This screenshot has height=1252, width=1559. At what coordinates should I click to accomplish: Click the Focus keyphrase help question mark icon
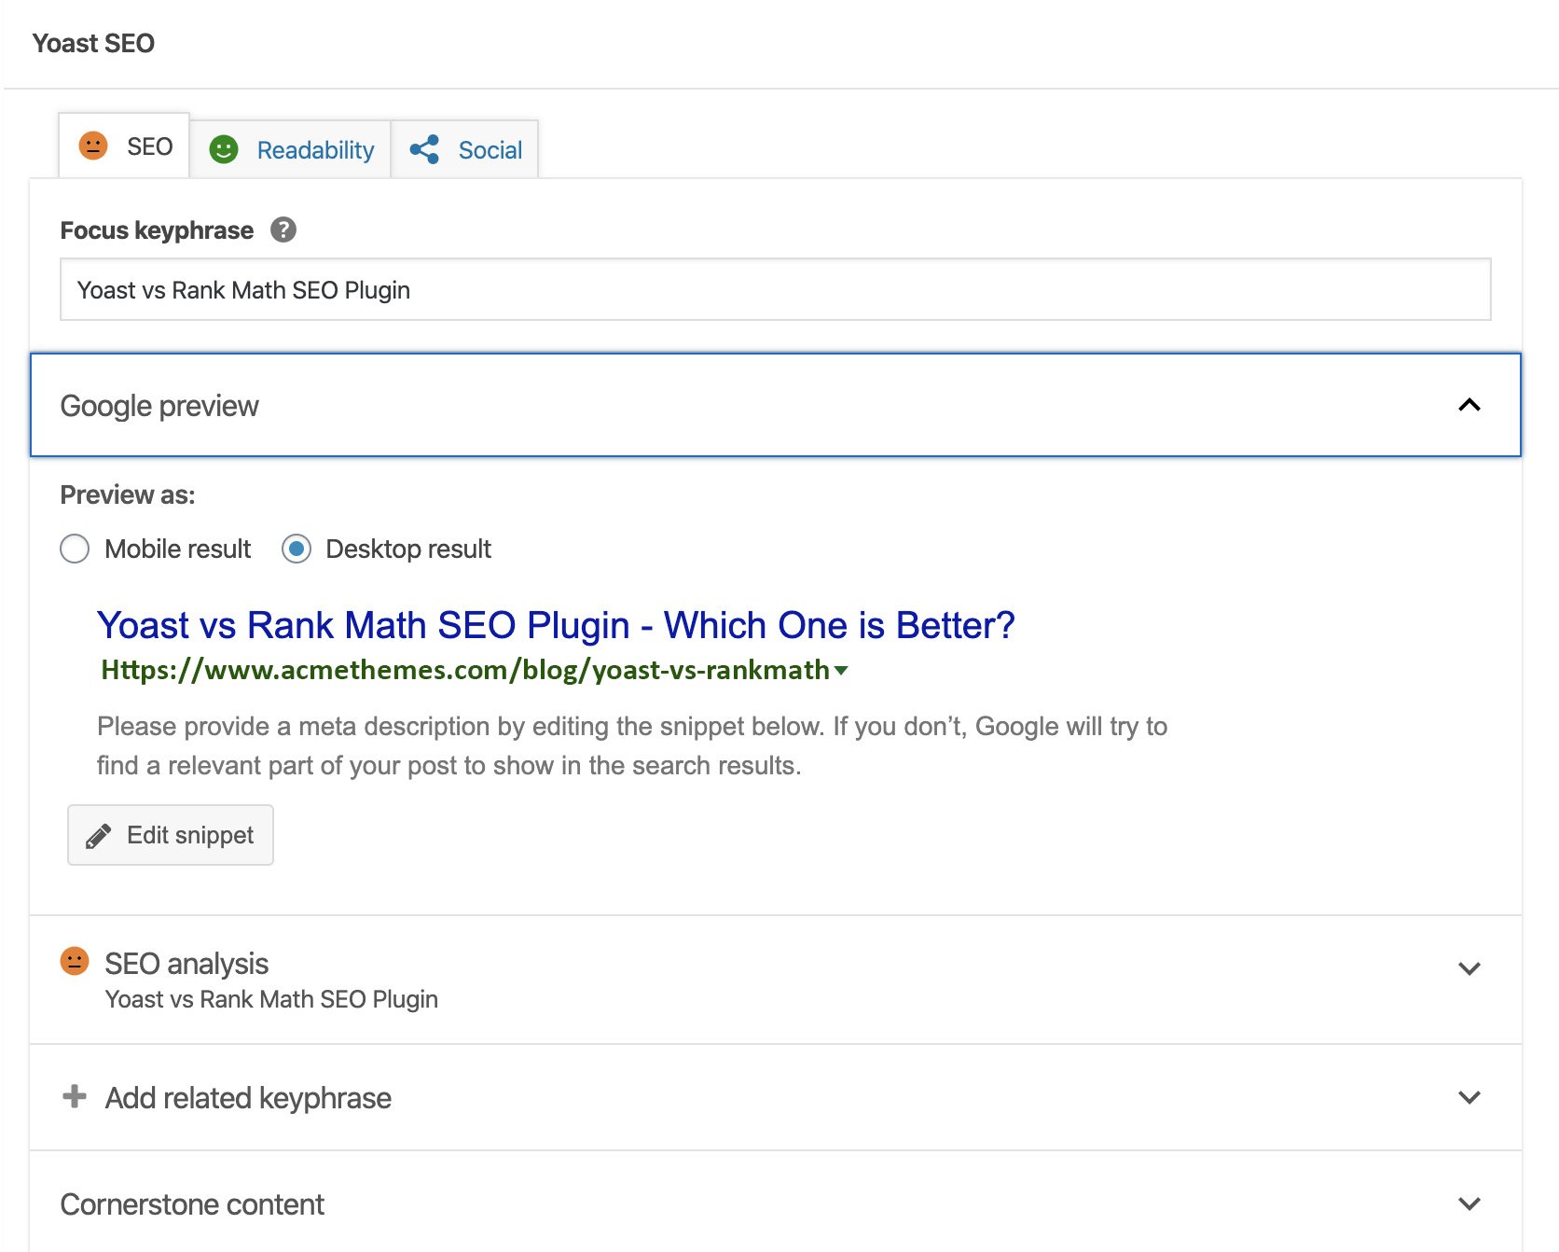click(283, 230)
